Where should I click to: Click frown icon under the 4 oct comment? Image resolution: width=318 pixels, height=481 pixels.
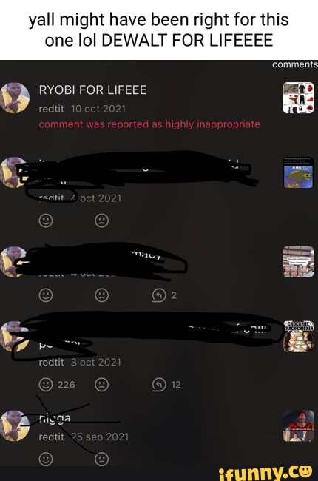pyautogui.click(x=101, y=221)
